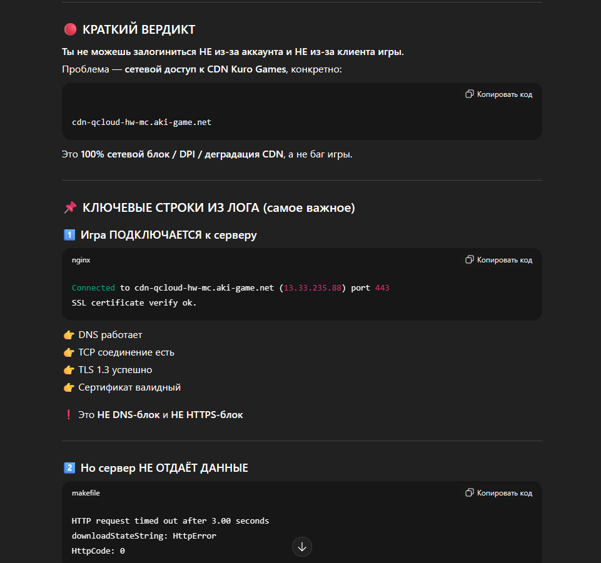
Task: Click the number 1 emoji before Игра ПОДКЛЮЧАЕТСЯ
Action: [x=69, y=235]
